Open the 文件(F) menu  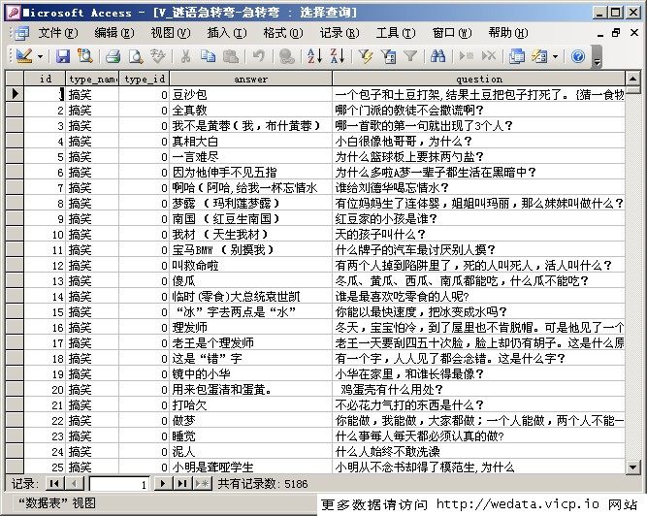pos(58,33)
